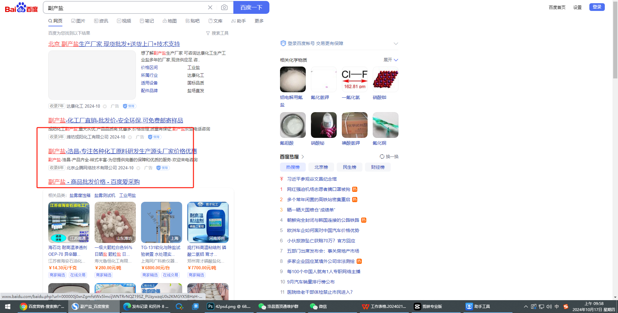Open the 山东潍坊 salt granules product image
Image resolution: width=618 pixels, height=313 pixels.
(115, 222)
